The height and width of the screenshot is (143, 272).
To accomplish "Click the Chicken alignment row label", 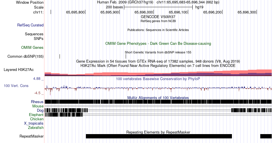I will click(37, 119).
